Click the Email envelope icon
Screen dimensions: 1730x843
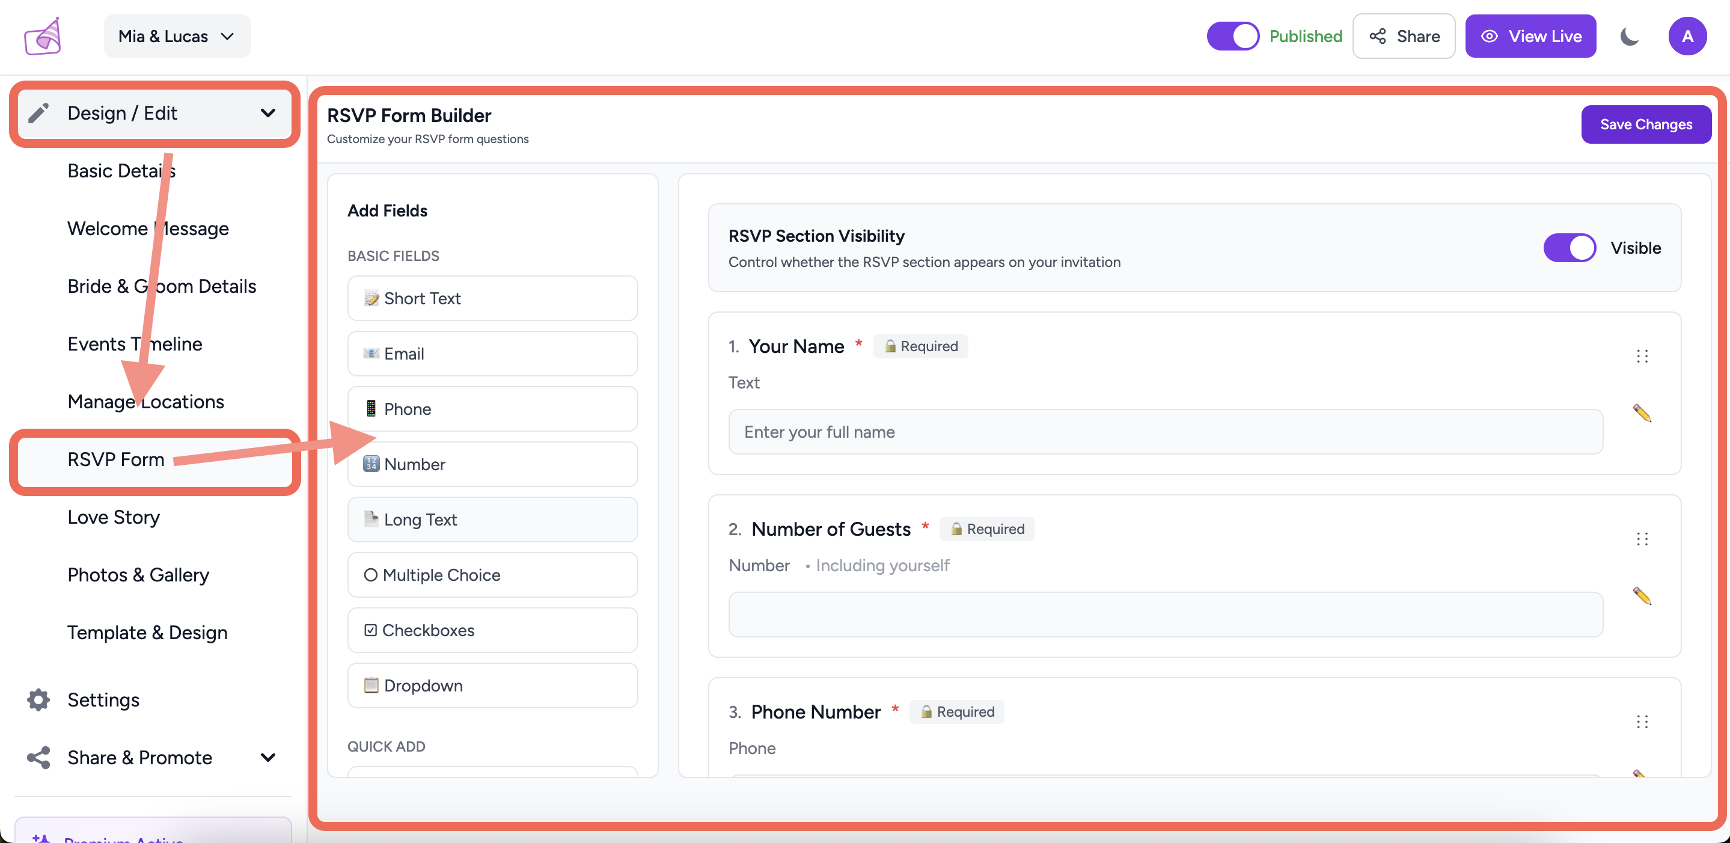(371, 354)
